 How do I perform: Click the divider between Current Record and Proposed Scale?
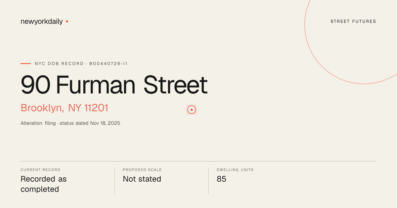[114, 181]
